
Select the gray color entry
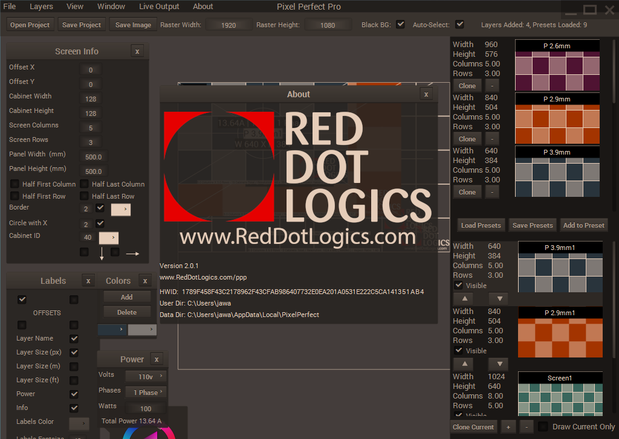point(142,329)
